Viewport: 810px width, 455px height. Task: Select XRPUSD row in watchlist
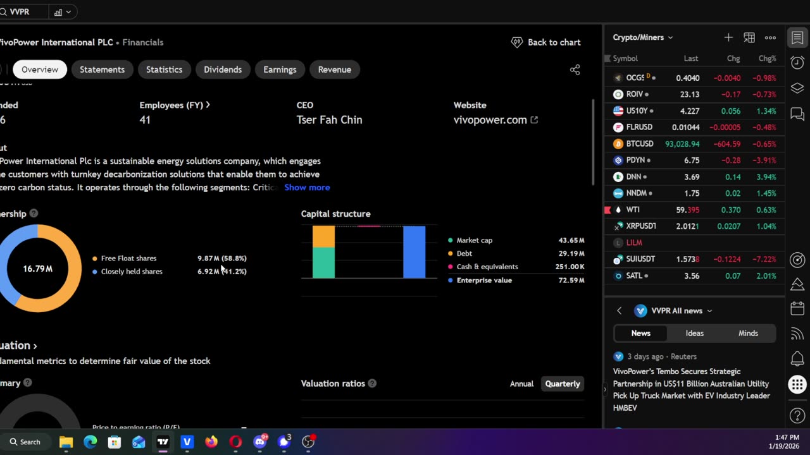pyautogui.click(x=694, y=226)
